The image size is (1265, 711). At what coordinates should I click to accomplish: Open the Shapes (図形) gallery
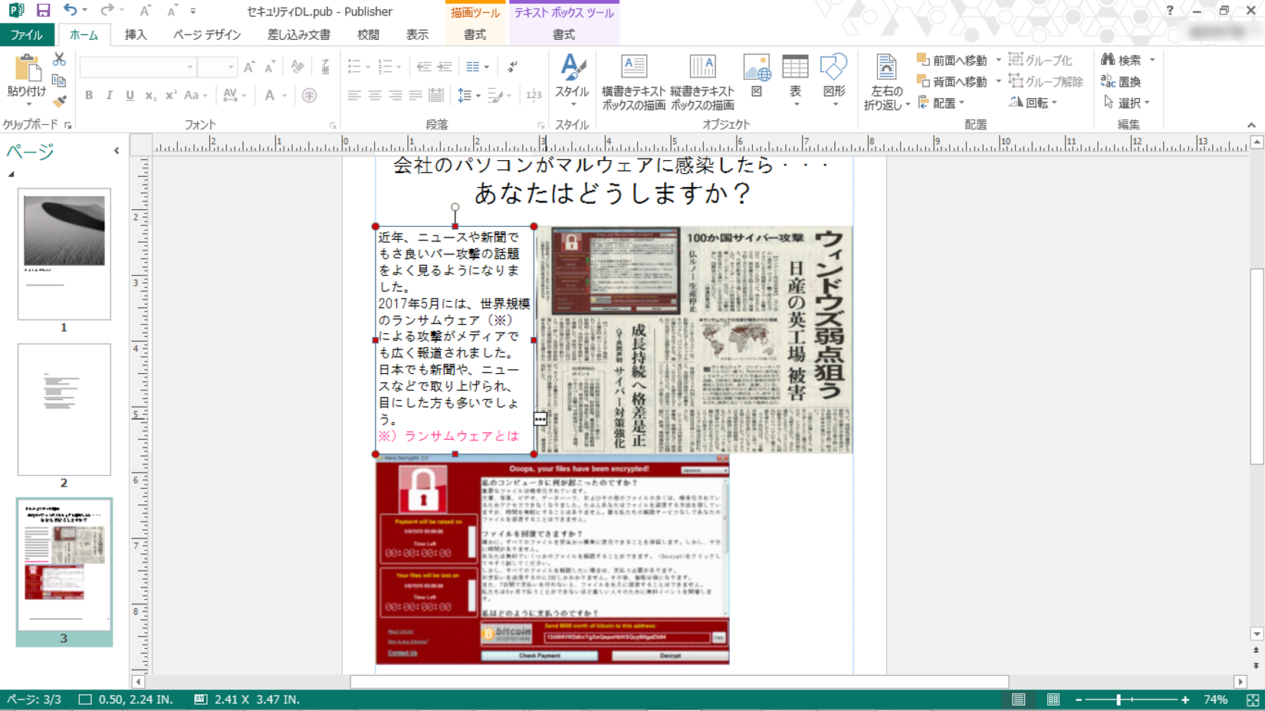click(834, 80)
